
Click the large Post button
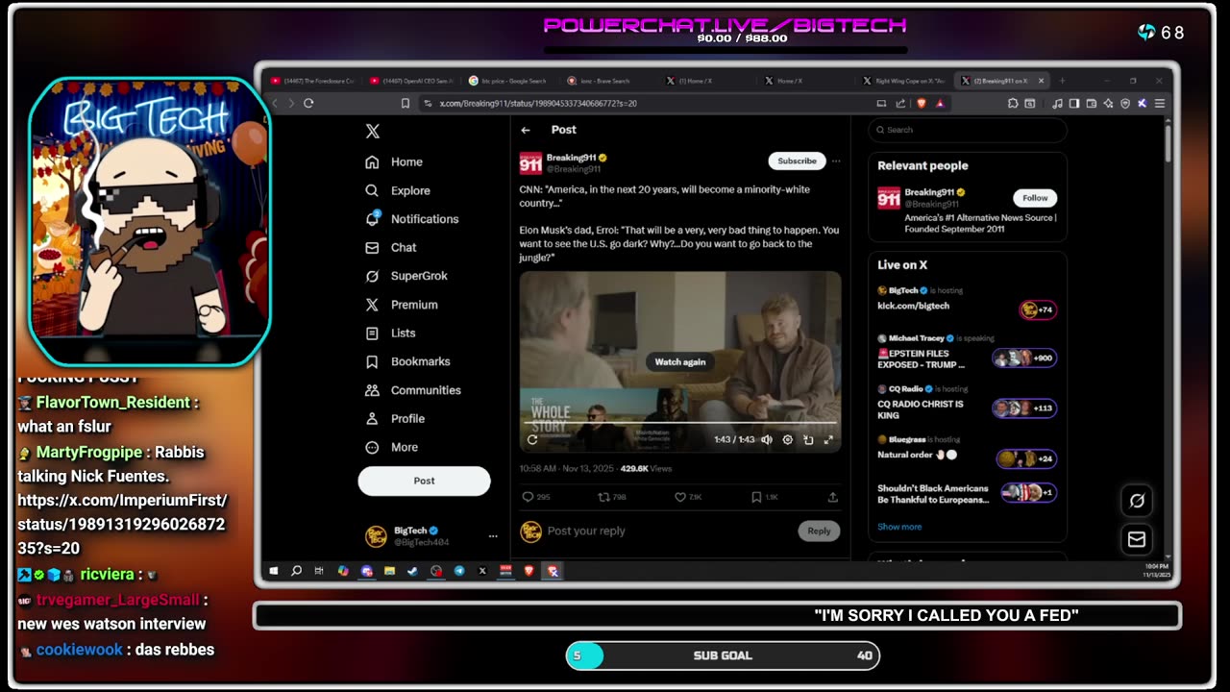tap(424, 481)
